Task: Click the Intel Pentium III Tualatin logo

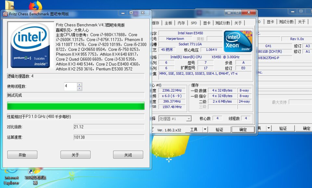Action: [31, 45]
